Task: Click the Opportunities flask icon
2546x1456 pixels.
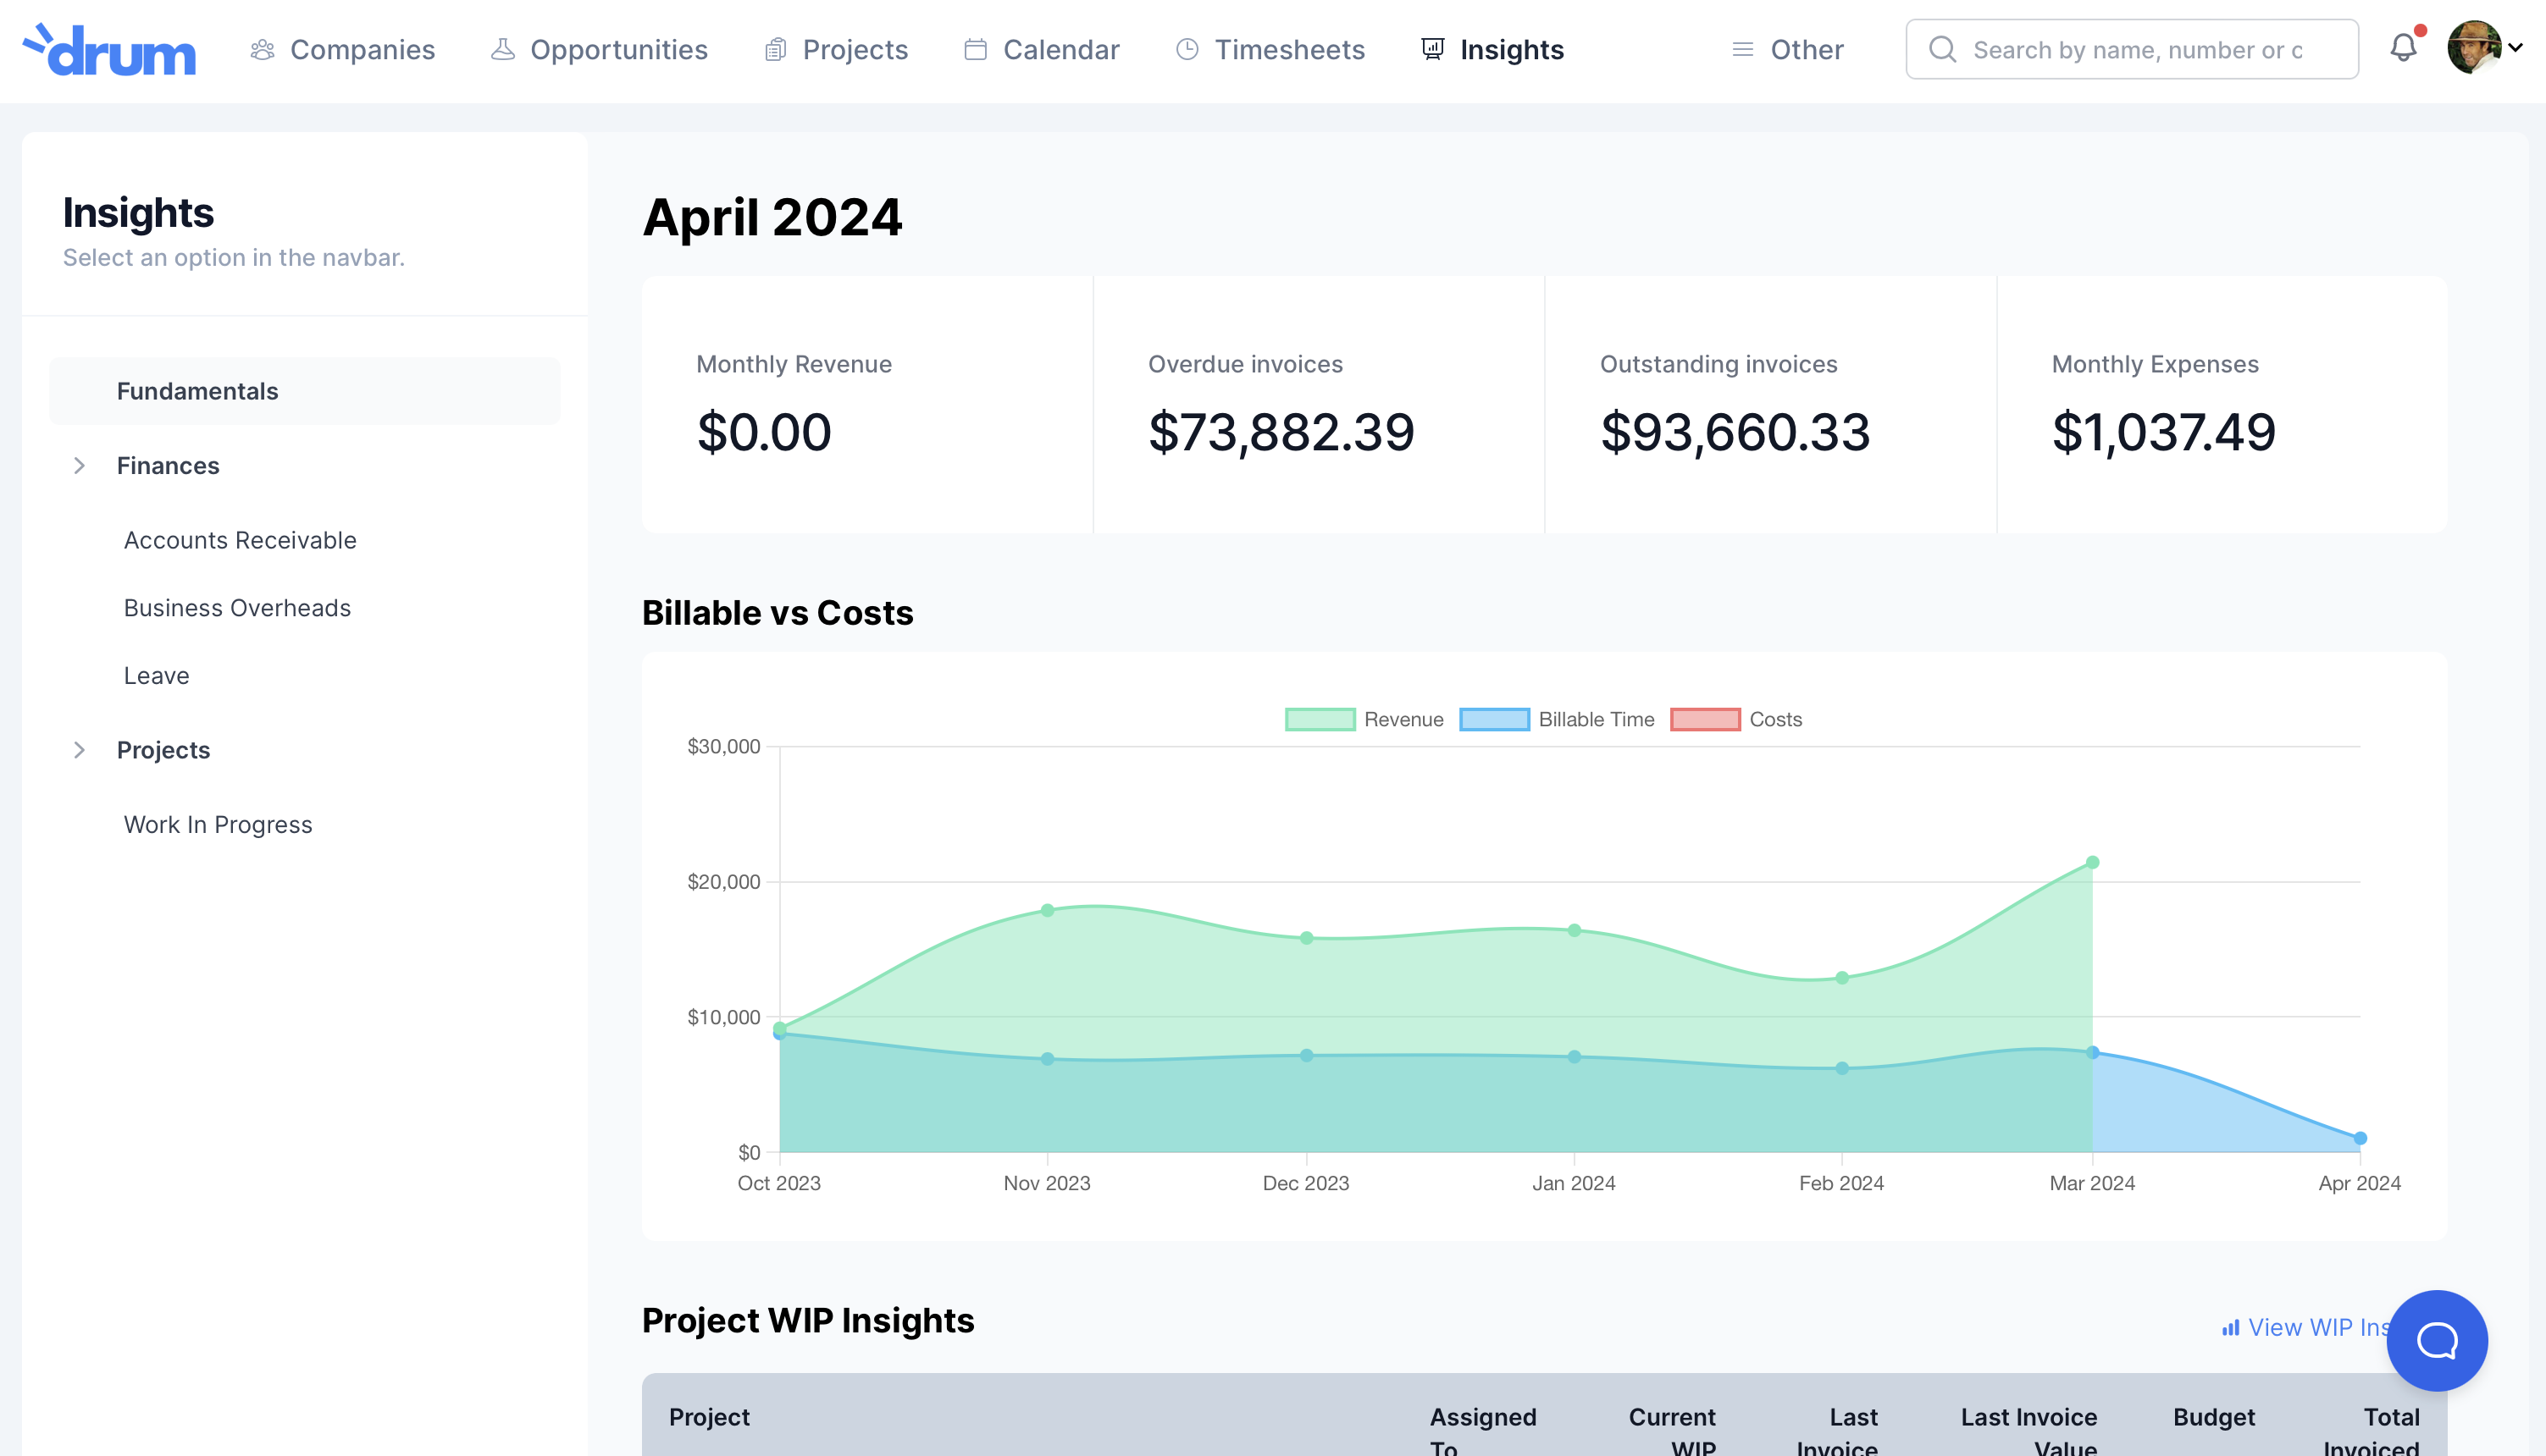Action: (503, 50)
